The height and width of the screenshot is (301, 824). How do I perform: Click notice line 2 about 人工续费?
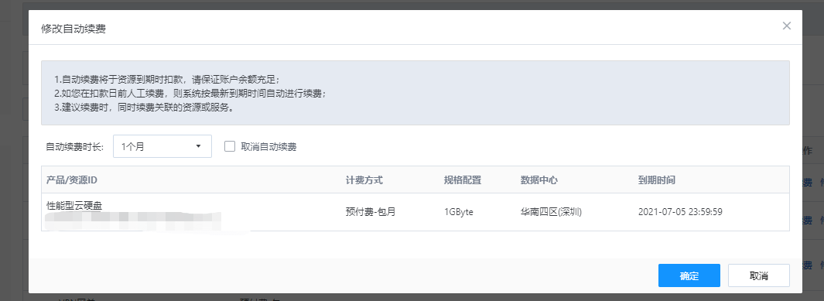(191, 94)
